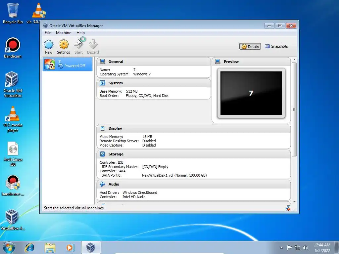
Task: Switch to Snapshots view
Action: click(x=276, y=46)
